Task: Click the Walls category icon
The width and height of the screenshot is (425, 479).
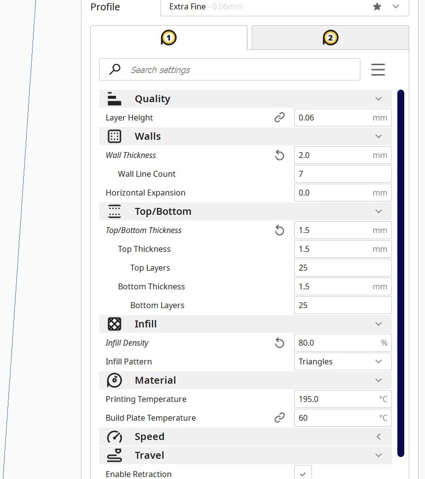Action: click(115, 136)
